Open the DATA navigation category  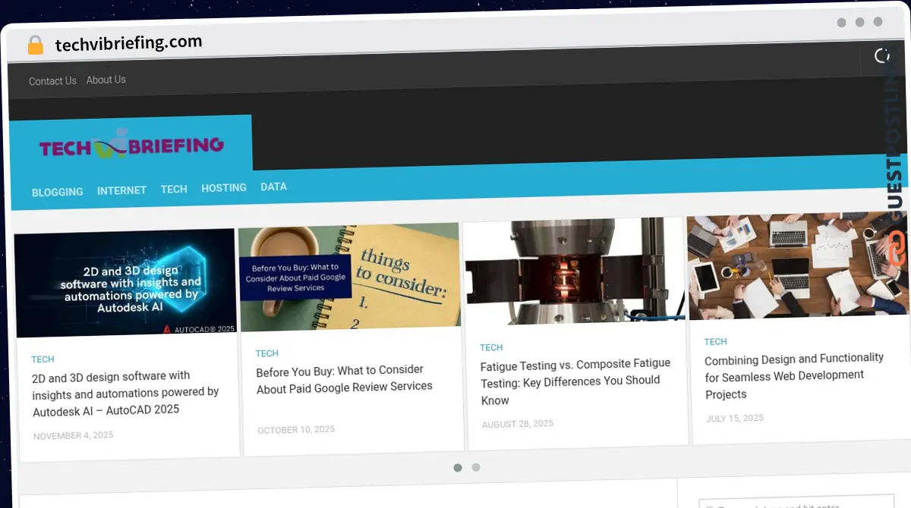pyautogui.click(x=273, y=187)
